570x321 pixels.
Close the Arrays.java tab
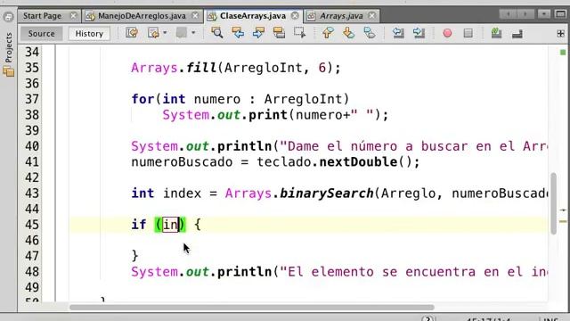pyautogui.click(x=371, y=16)
